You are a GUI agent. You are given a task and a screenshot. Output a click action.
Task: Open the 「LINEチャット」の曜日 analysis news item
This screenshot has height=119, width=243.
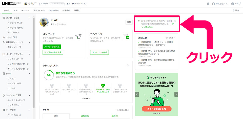tap(156, 43)
